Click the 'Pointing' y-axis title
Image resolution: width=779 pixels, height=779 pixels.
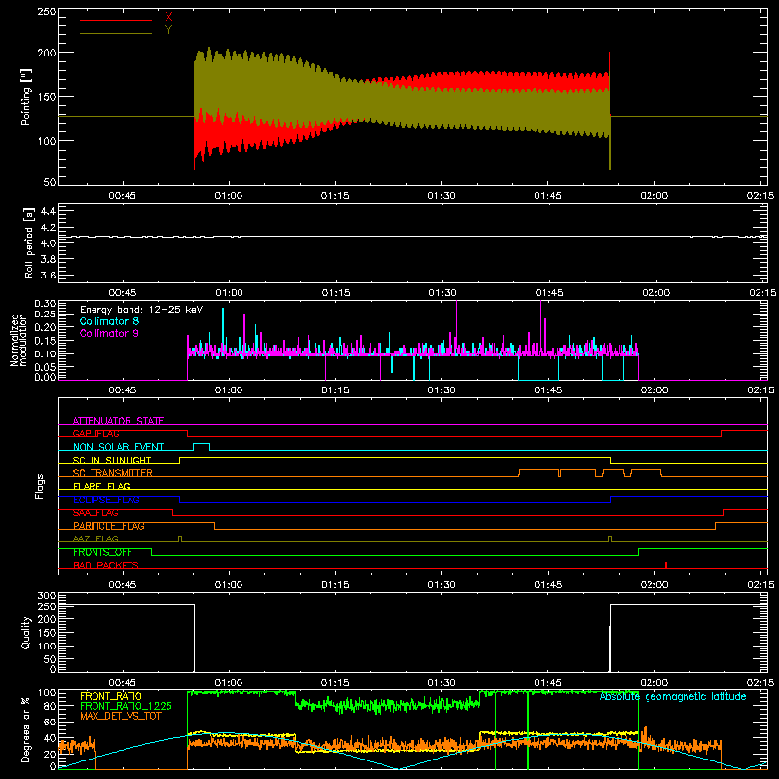tap(26, 97)
